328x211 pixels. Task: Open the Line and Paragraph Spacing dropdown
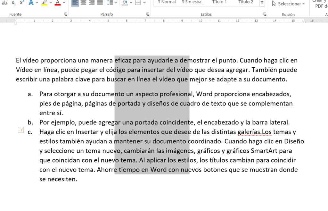115,3
